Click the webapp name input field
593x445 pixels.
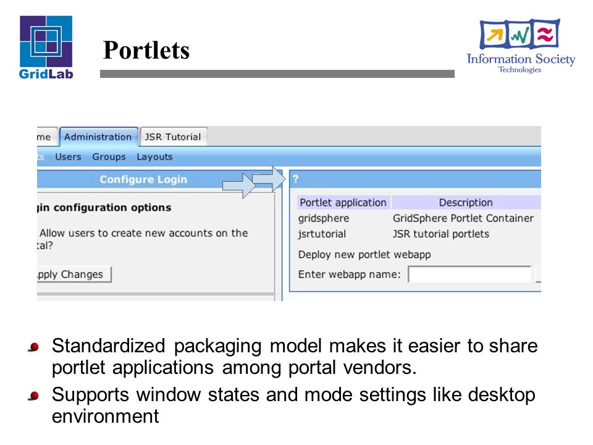tap(469, 274)
